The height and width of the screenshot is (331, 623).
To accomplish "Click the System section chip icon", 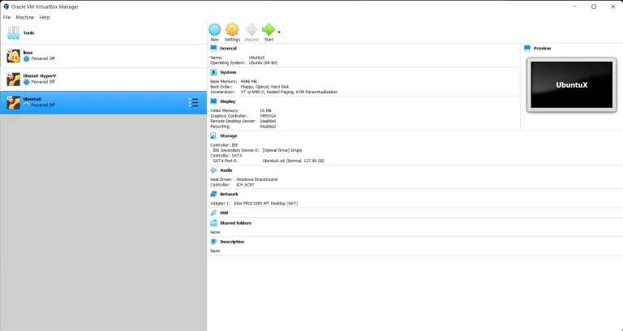I will click(x=213, y=72).
